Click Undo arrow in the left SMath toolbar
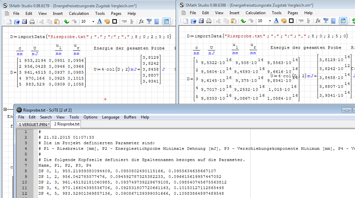 (67, 21)
